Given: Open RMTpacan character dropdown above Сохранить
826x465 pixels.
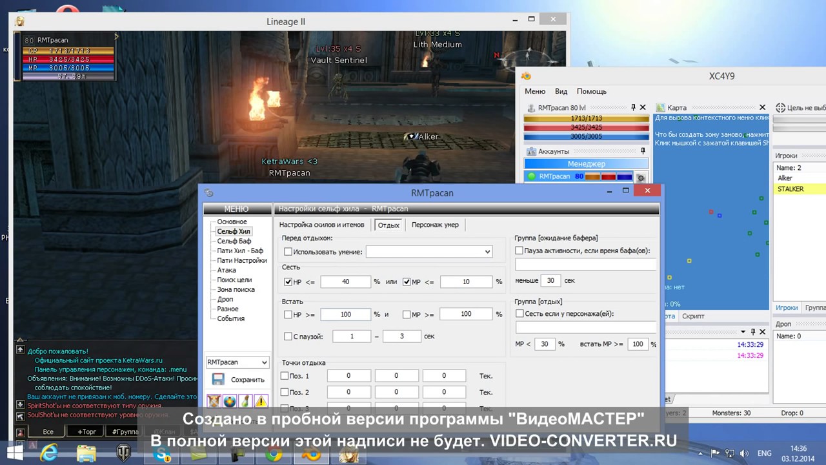Looking at the screenshot, I should pyautogui.click(x=237, y=362).
